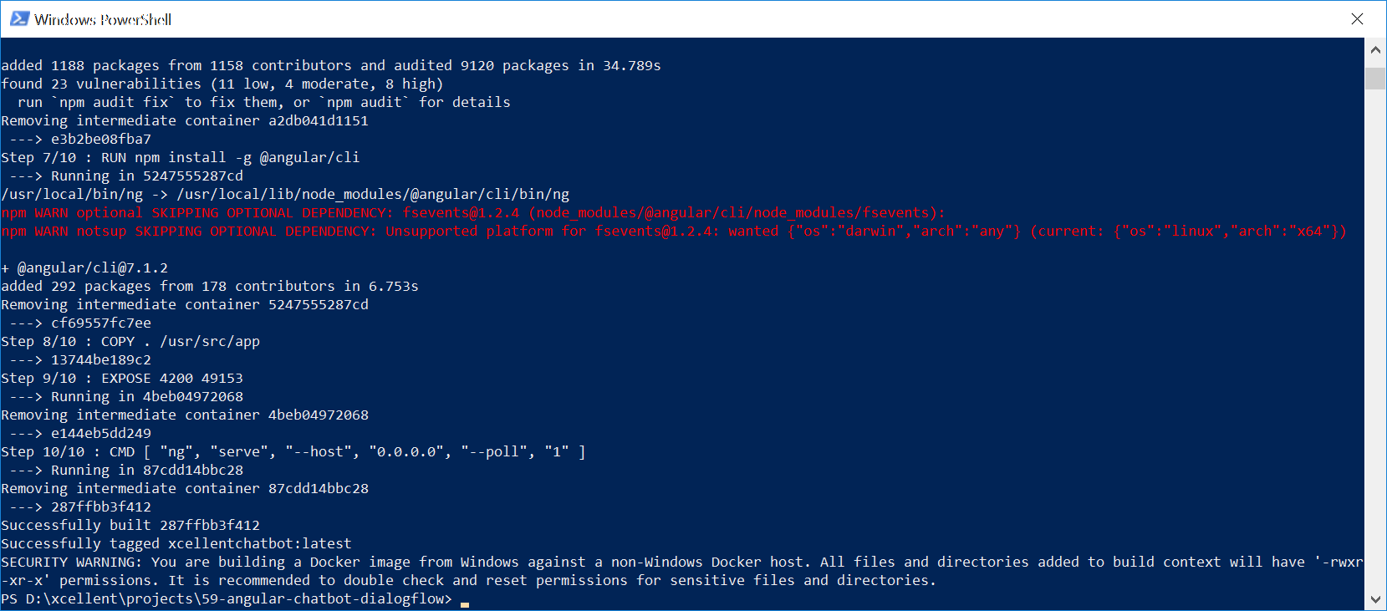This screenshot has height=611, width=1387.
Task: Click the scrollbar down arrow
Action: pyautogui.click(x=1375, y=599)
